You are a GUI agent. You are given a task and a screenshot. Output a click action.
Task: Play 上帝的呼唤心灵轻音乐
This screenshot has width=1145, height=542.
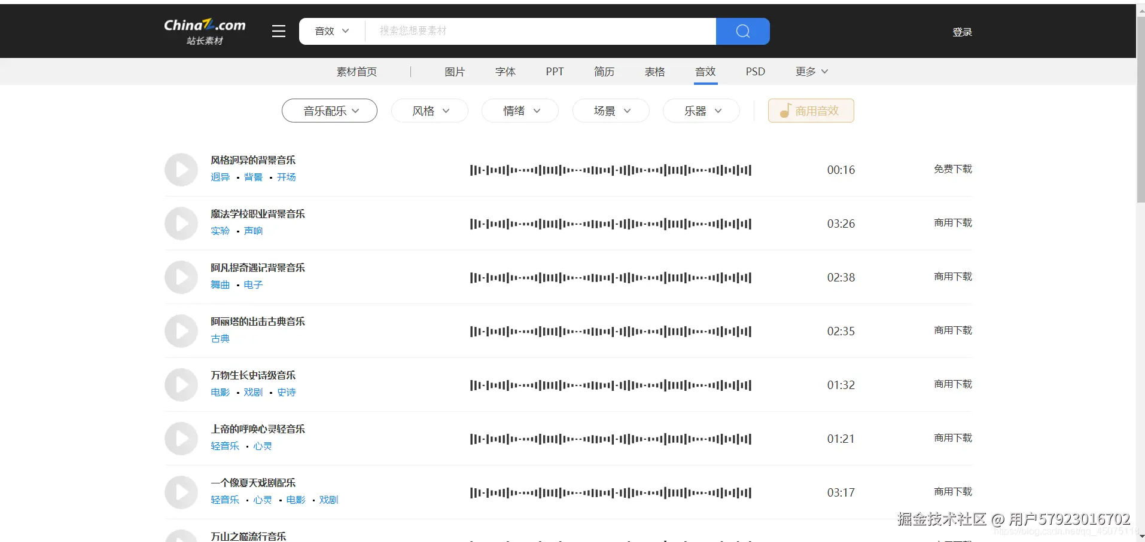coord(181,438)
